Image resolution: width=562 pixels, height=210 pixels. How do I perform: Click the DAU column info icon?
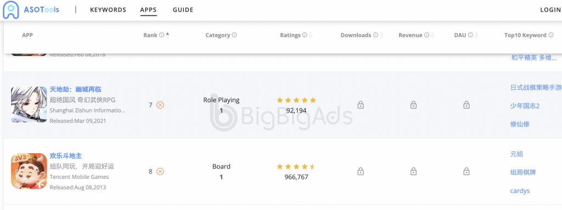click(470, 35)
